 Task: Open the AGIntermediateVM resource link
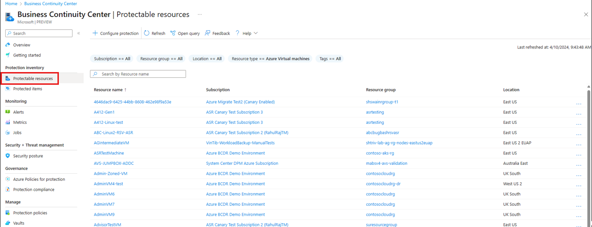(111, 143)
